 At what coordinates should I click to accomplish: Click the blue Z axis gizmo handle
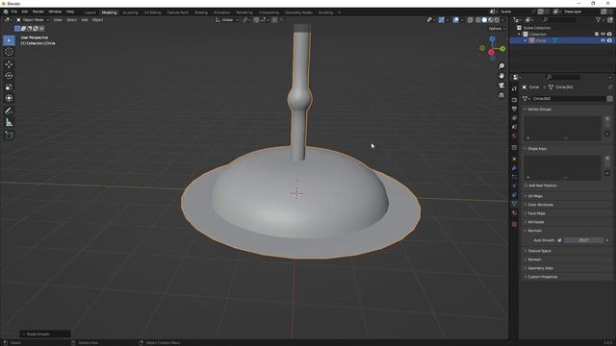pyautogui.click(x=492, y=38)
